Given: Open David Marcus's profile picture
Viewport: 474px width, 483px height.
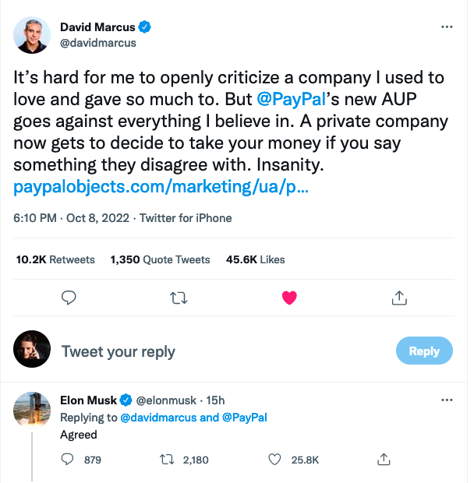Looking at the screenshot, I should coord(32,35).
